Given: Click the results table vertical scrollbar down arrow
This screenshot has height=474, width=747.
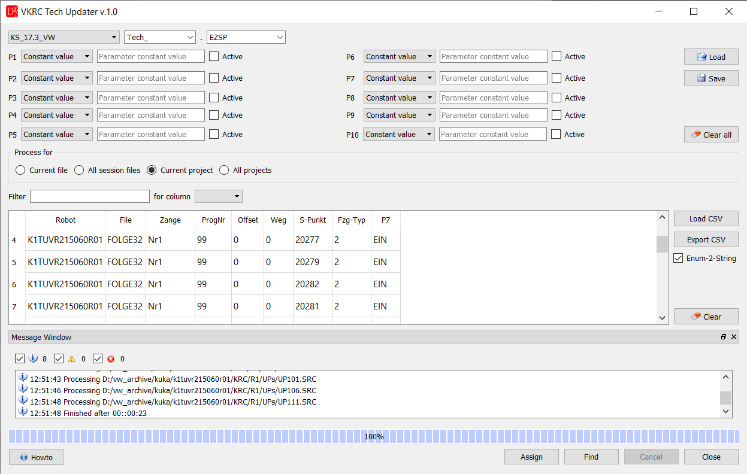Looking at the screenshot, I should tap(662, 318).
